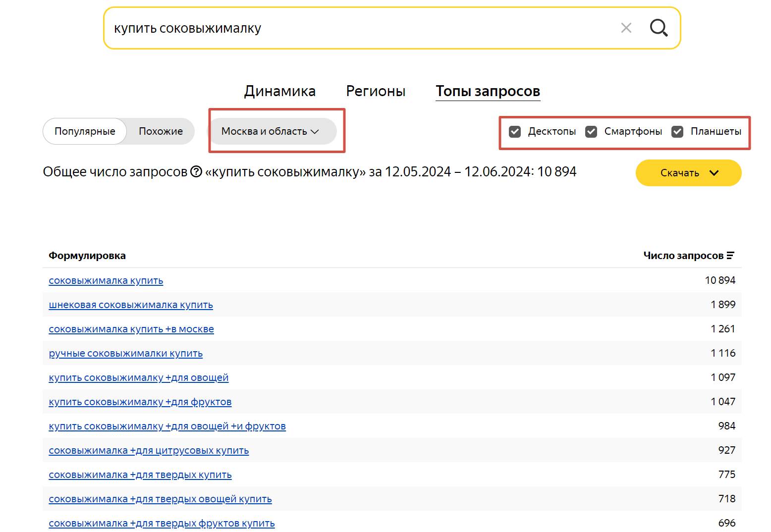This screenshot has height=532, width=771.
Task: Open the соковыжималка купить query link
Action: click(106, 280)
